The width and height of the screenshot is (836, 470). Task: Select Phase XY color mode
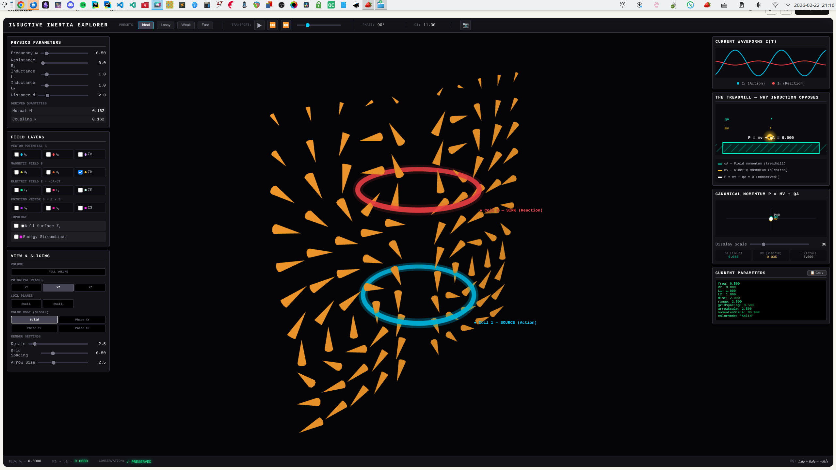tap(82, 320)
